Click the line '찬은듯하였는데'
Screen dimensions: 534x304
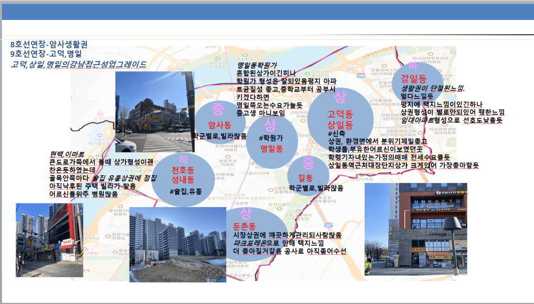point(72,170)
